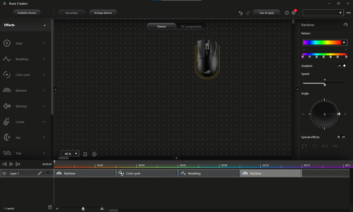
Task: Click counter-clockwise rotation special effect icon
Action: (315, 146)
